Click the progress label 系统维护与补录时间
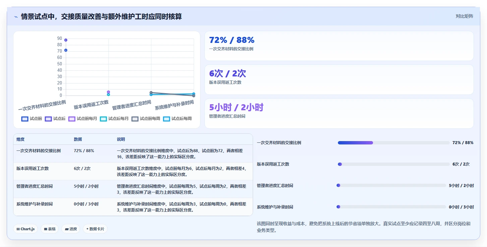This screenshot has height=247, width=487. coord(275,207)
